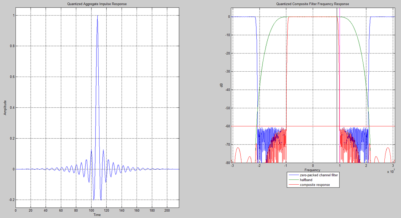Image resolution: width=401 pixels, height=218 pixels.
Task: Click the Time axis tick label '20'
Action: 30,211
